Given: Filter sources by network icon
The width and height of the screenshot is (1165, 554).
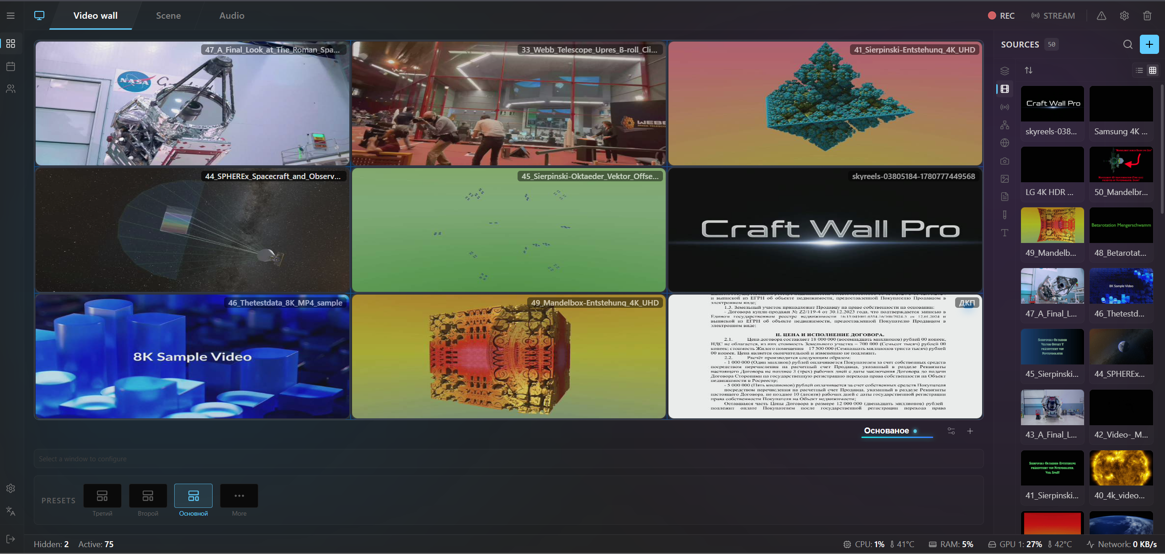Looking at the screenshot, I should tap(1005, 125).
